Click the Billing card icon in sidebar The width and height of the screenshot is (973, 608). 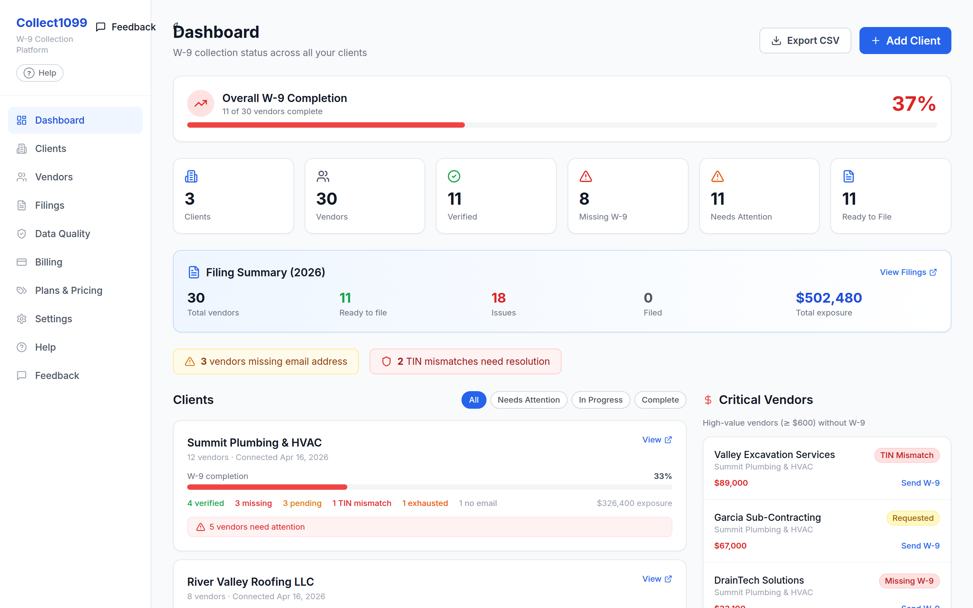click(22, 262)
